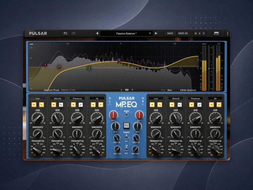
Task: Toggle the left Warmth band IN button
Action: pos(53,104)
